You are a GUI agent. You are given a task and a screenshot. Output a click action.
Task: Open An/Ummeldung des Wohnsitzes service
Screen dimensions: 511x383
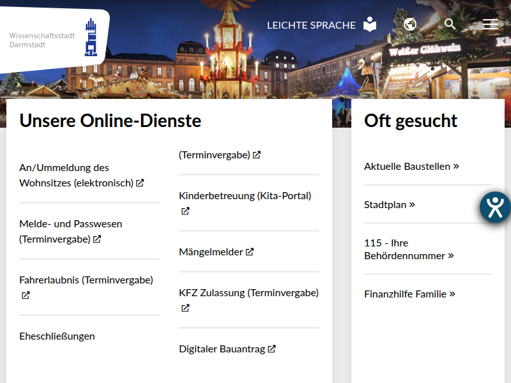[x=64, y=175]
